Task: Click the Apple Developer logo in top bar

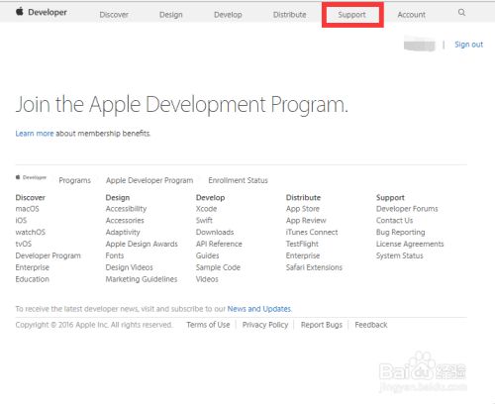Action: [x=42, y=12]
